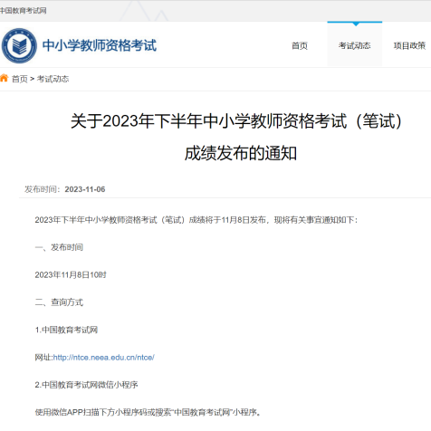Screen dimensions: 431x431
Task: Click the 2023年11月8日10时 text line
Action: [x=71, y=275]
